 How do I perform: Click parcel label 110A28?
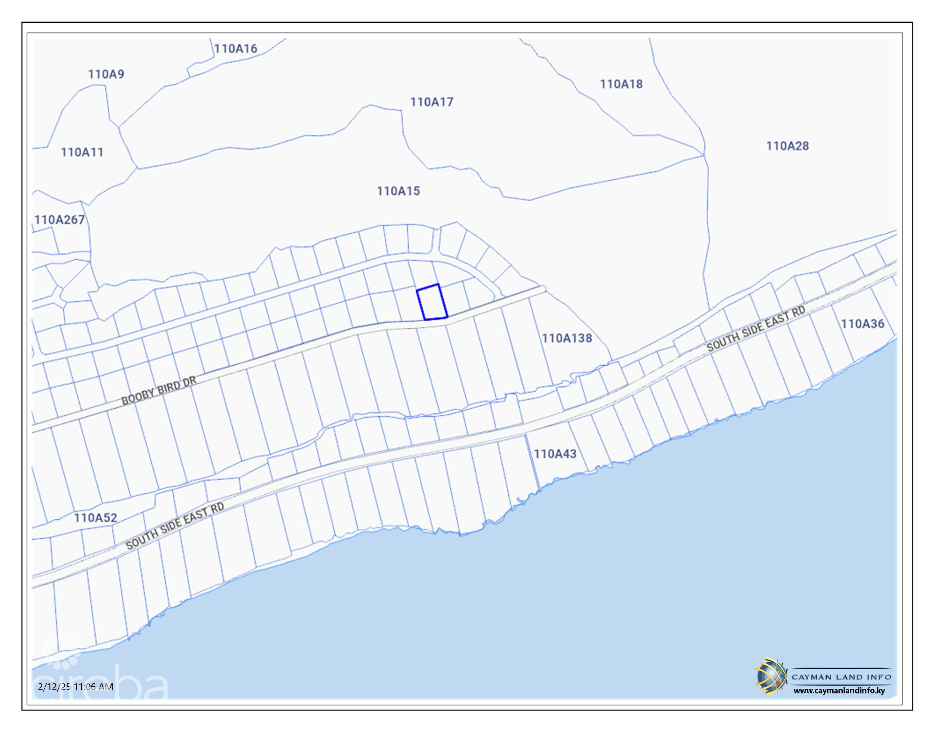787,146
